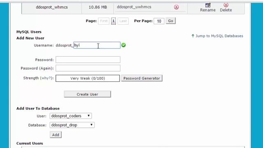263x148 pixels.
Task: Click the Create User button
Action: [x=88, y=94]
